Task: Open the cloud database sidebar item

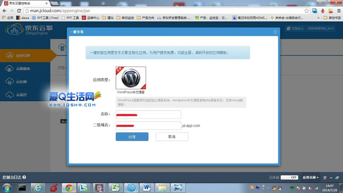Action: coord(25,69)
